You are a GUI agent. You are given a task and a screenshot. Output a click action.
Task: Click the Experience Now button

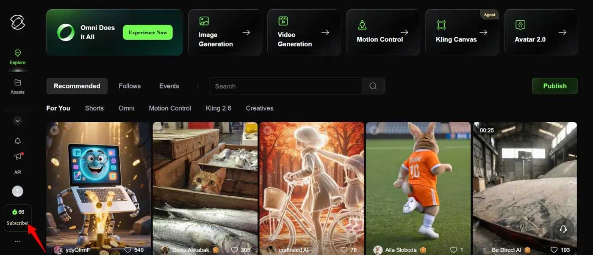pyautogui.click(x=147, y=33)
